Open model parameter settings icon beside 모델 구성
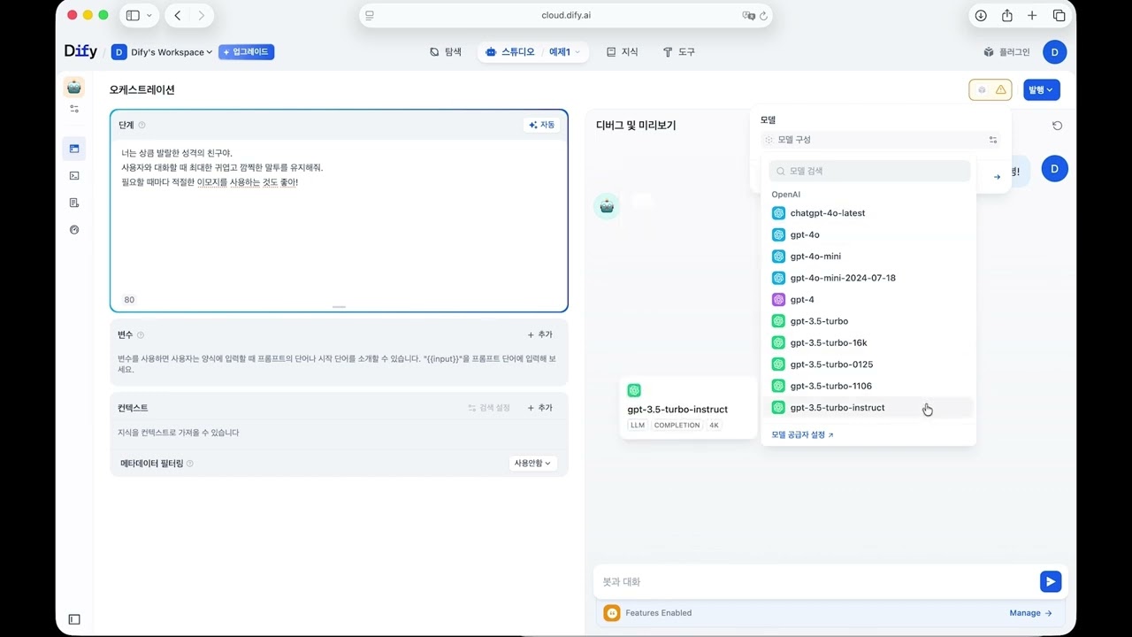Viewport: 1132px width, 637px height. point(993,140)
